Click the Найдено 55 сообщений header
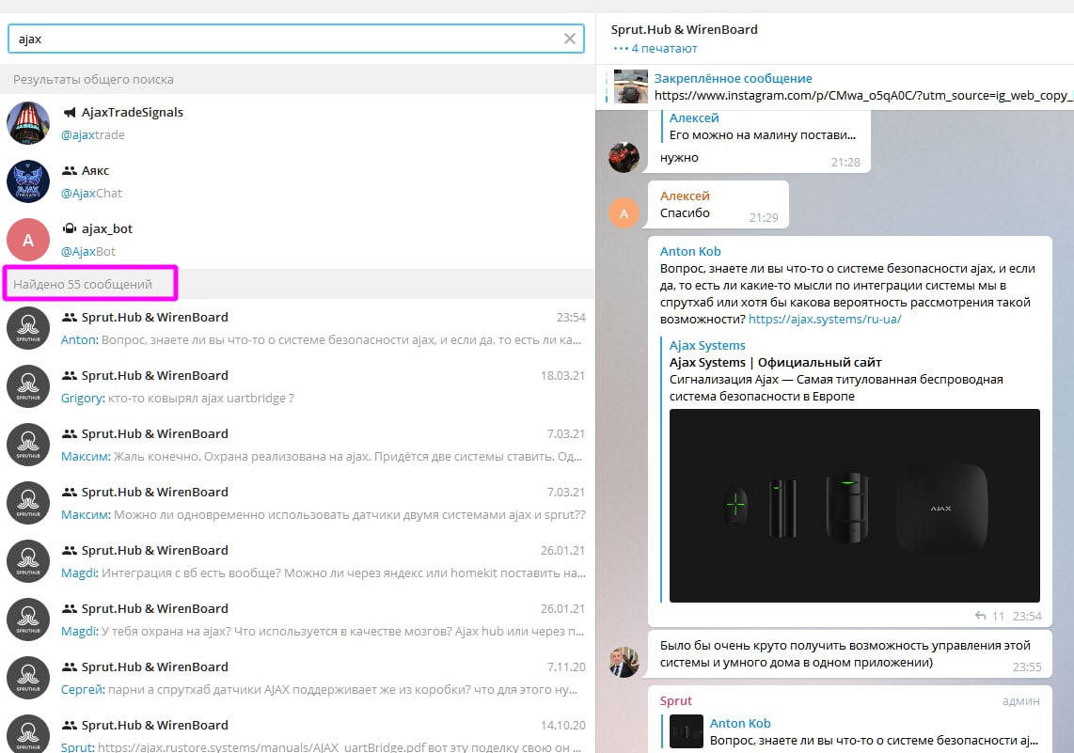Screen dimensions: 1074x753 tap(83, 284)
